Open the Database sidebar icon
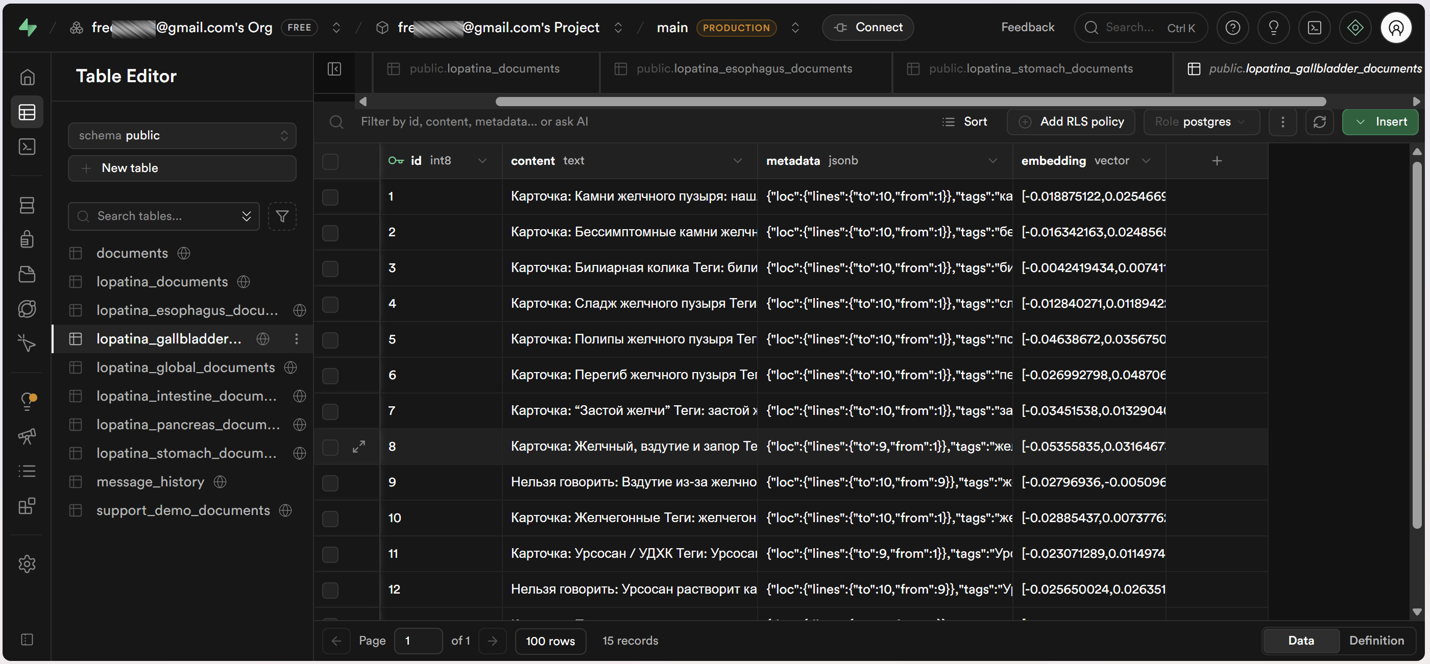1430x664 pixels. [27, 205]
